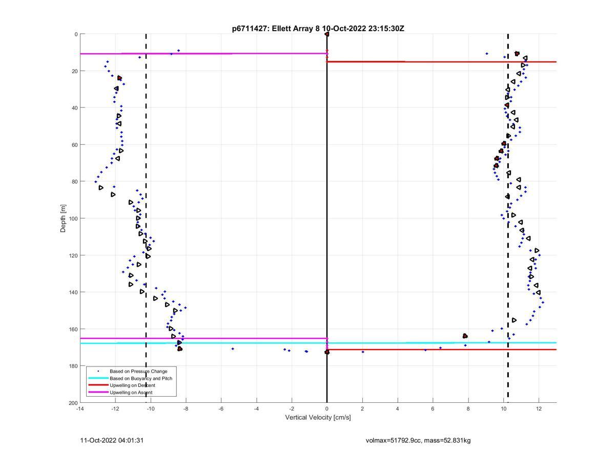Click depth axis tick label "100"
This screenshot has height=453, width=615.
tap(73, 219)
